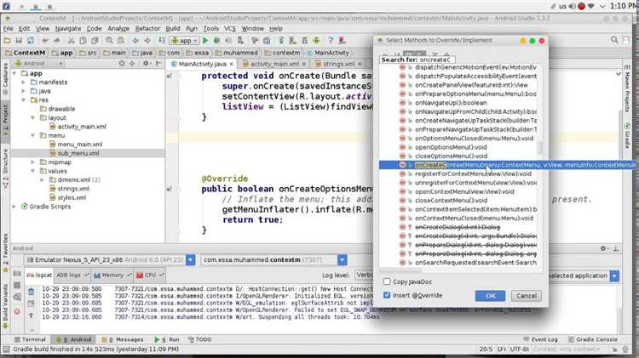Open the Terminal tool window tab
Screen dimensions: 639x358
coord(30,339)
